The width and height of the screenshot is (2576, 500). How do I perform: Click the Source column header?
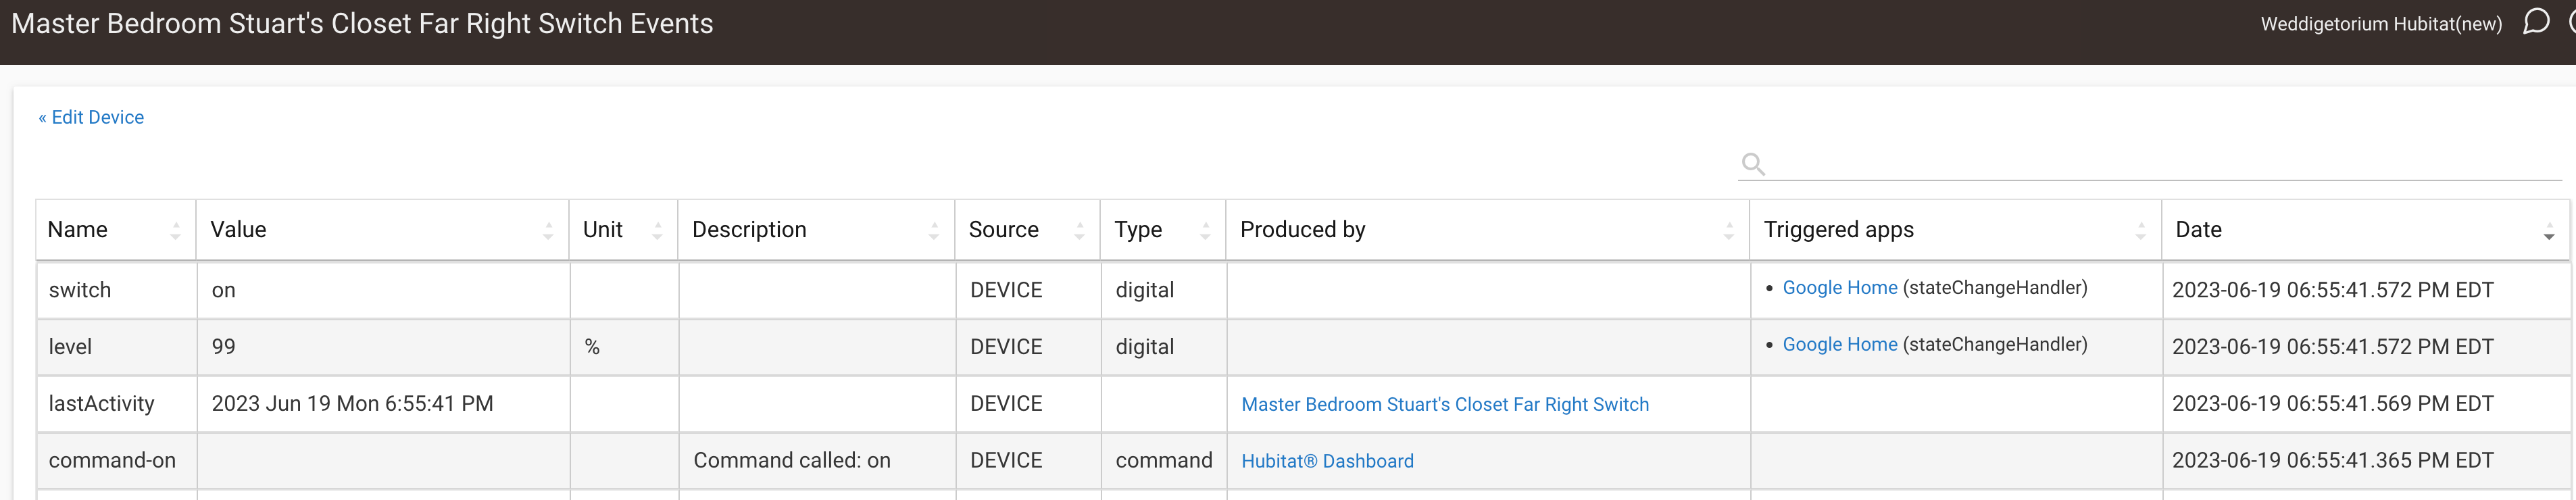point(1027,230)
